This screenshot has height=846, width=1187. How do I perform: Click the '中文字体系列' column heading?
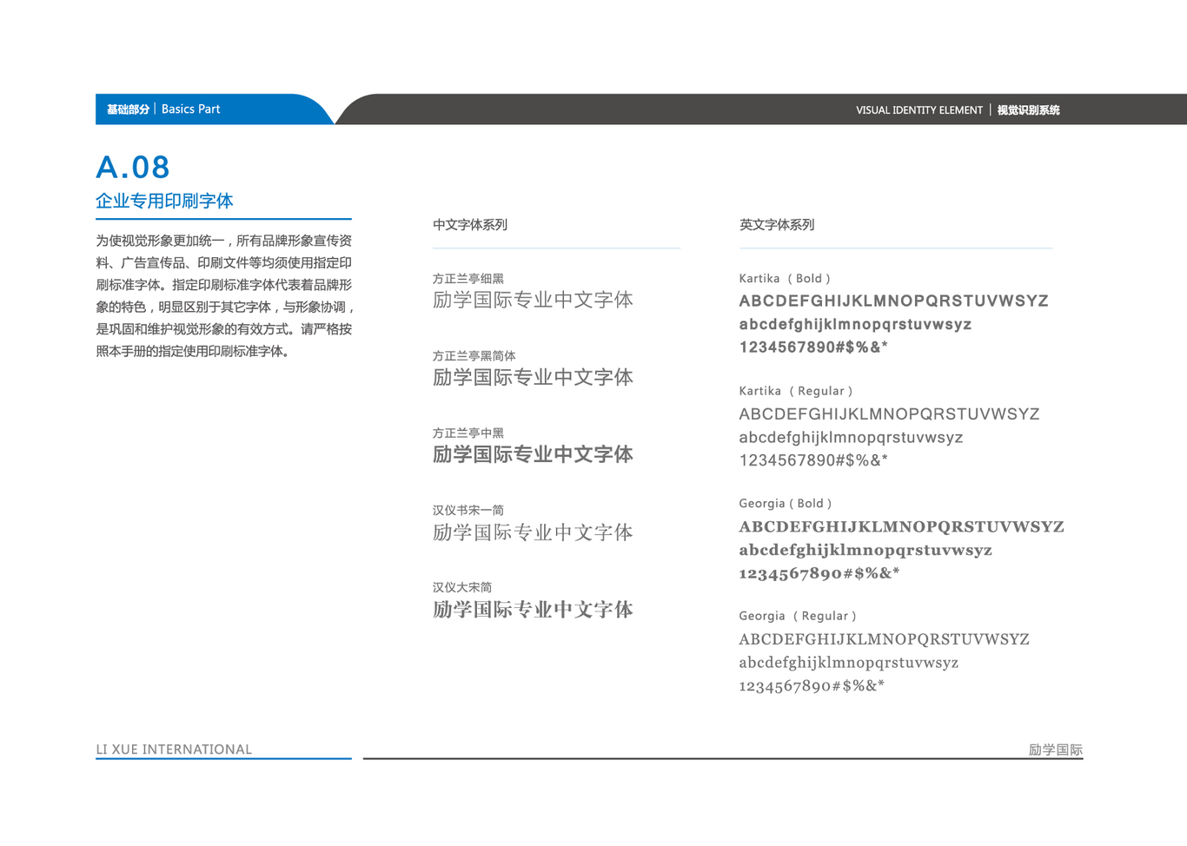pos(470,225)
